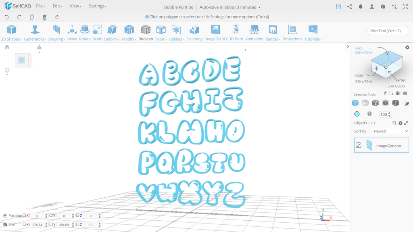This screenshot has width=413, height=232.
Task: Click the Size X value field
Action: (37, 225)
